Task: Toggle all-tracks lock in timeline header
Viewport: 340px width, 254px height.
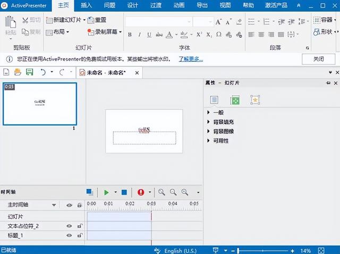Action: pyautogui.click(x=80, y=205)
